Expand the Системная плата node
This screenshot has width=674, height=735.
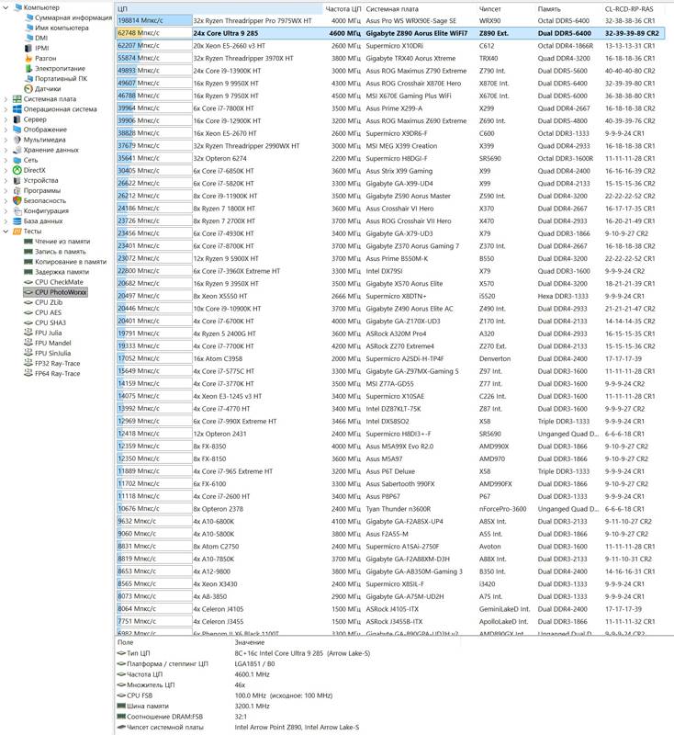coord(6,99)
